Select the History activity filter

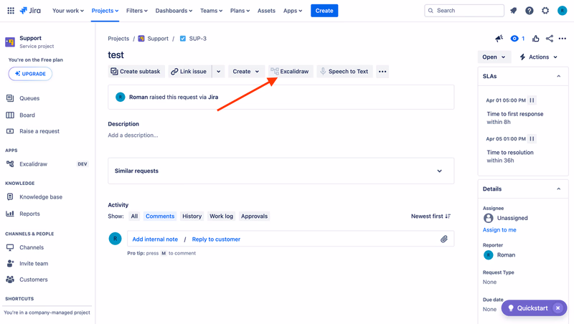[192, 216]
